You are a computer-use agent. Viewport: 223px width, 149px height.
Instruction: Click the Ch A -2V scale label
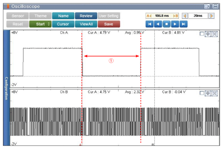tap(14, 85)
